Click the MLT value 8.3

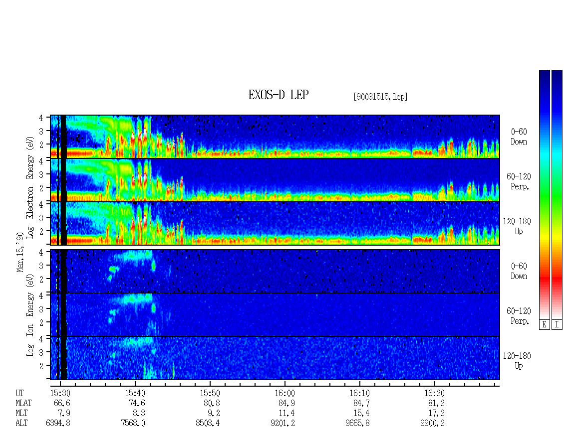coord(139,414)
